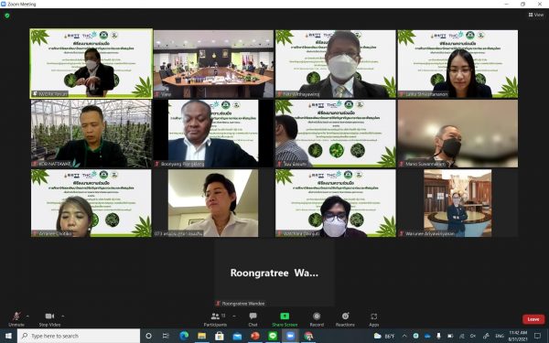Show hidden system tray icons
Image resolution: width=549 pixels, height=343 pixels.
[404, 336]
